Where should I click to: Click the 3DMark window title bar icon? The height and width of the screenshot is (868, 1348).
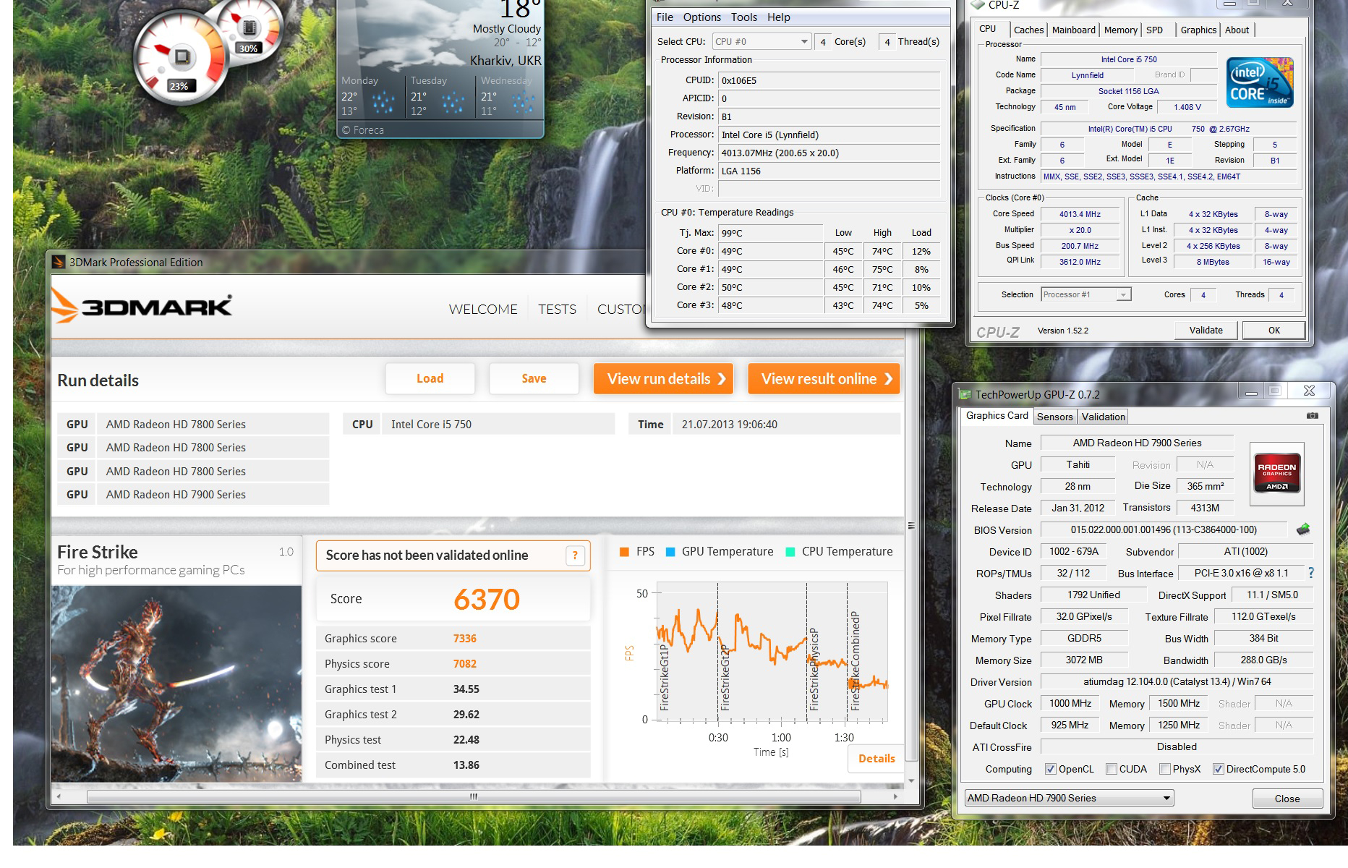pos(59,262)
